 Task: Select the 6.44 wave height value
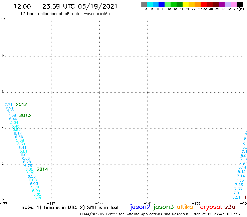click(x=13, y=119)
